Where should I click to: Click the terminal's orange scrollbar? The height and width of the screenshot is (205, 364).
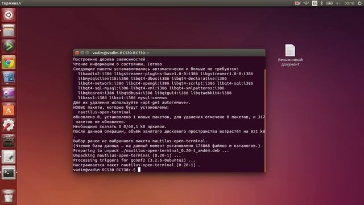[x=264, y=120]
